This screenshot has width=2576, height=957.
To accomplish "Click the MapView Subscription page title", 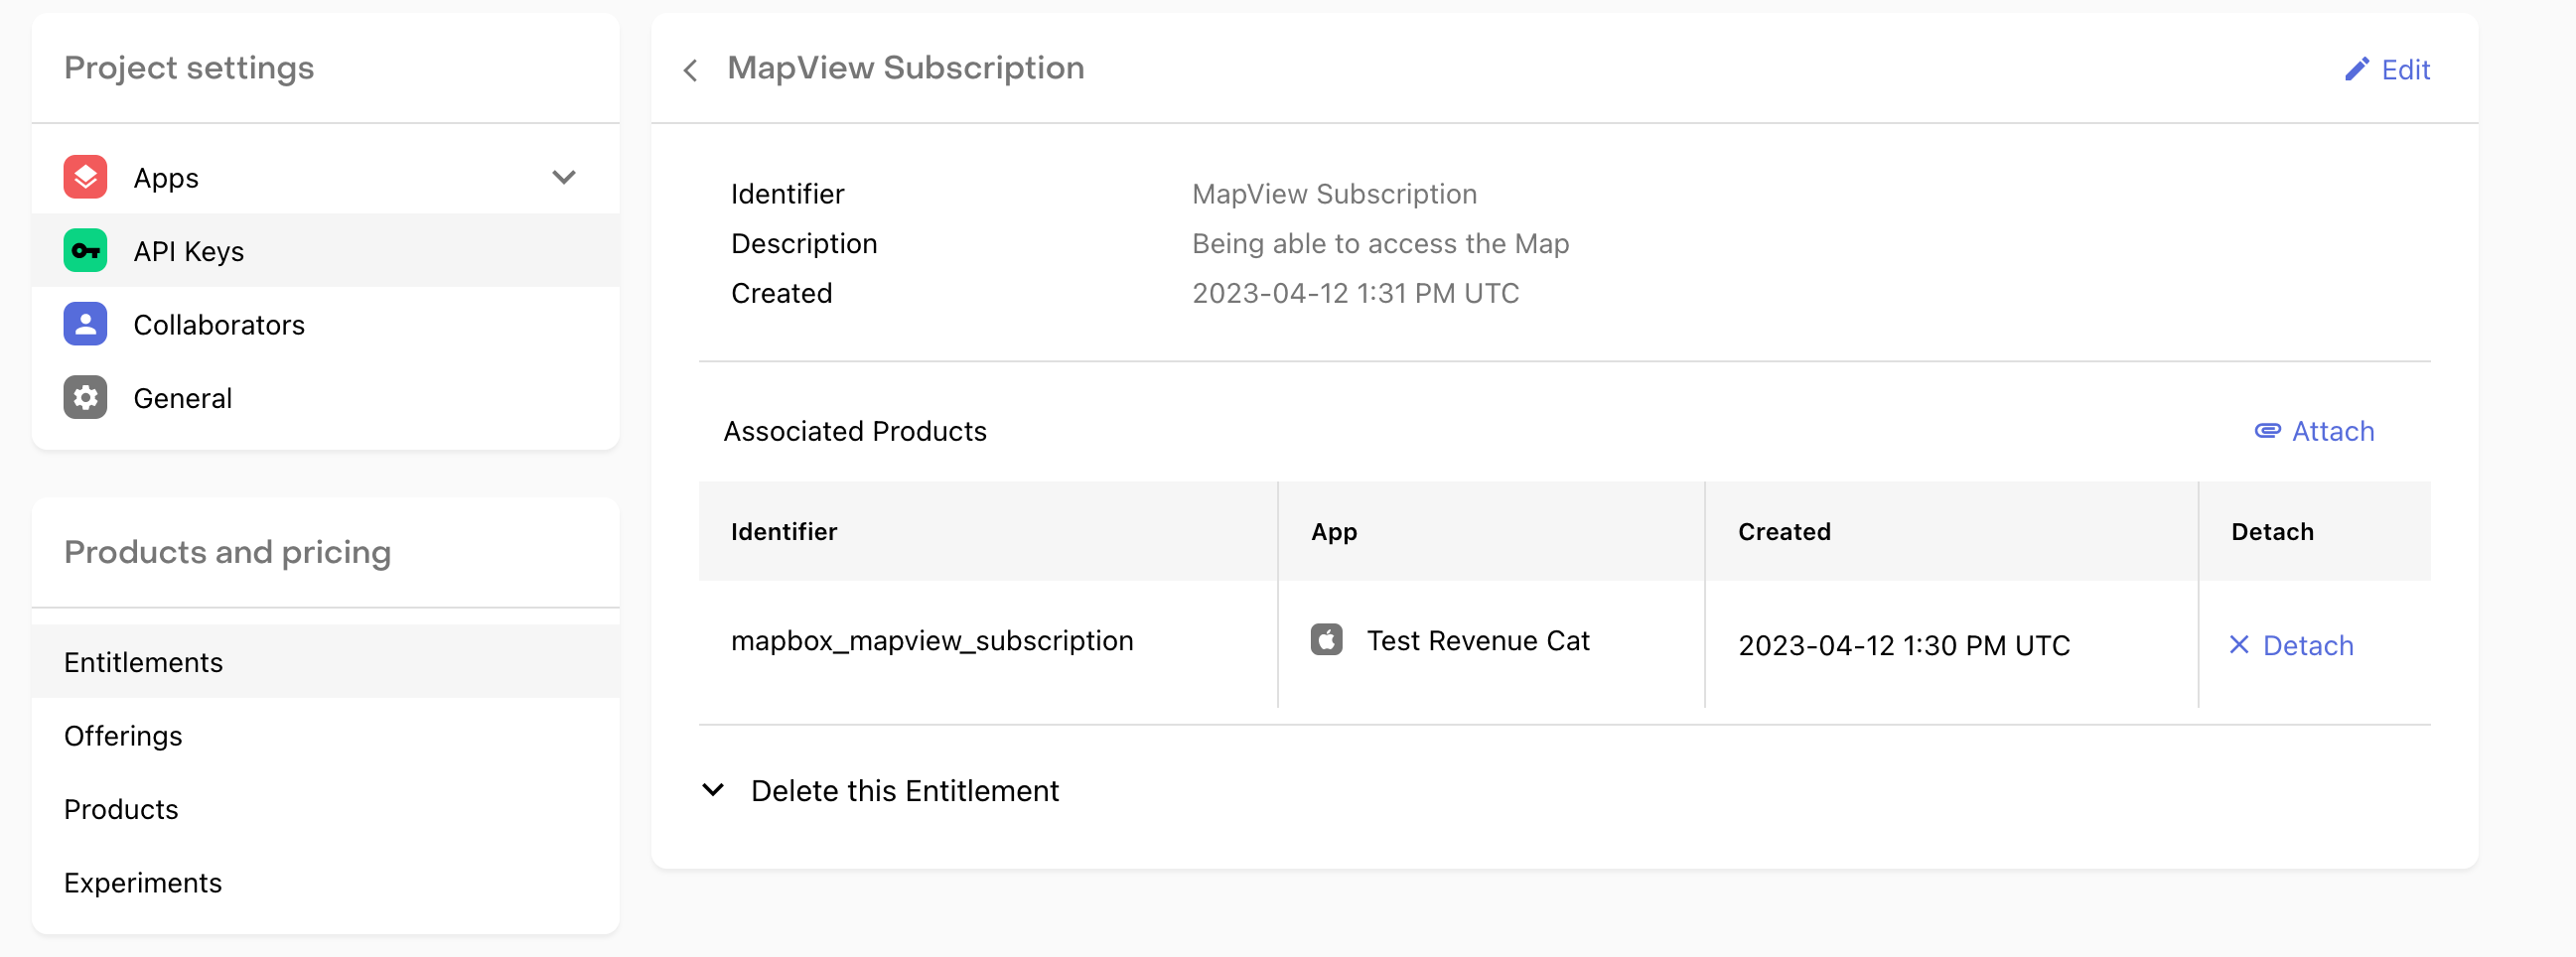I will (905, 68).
